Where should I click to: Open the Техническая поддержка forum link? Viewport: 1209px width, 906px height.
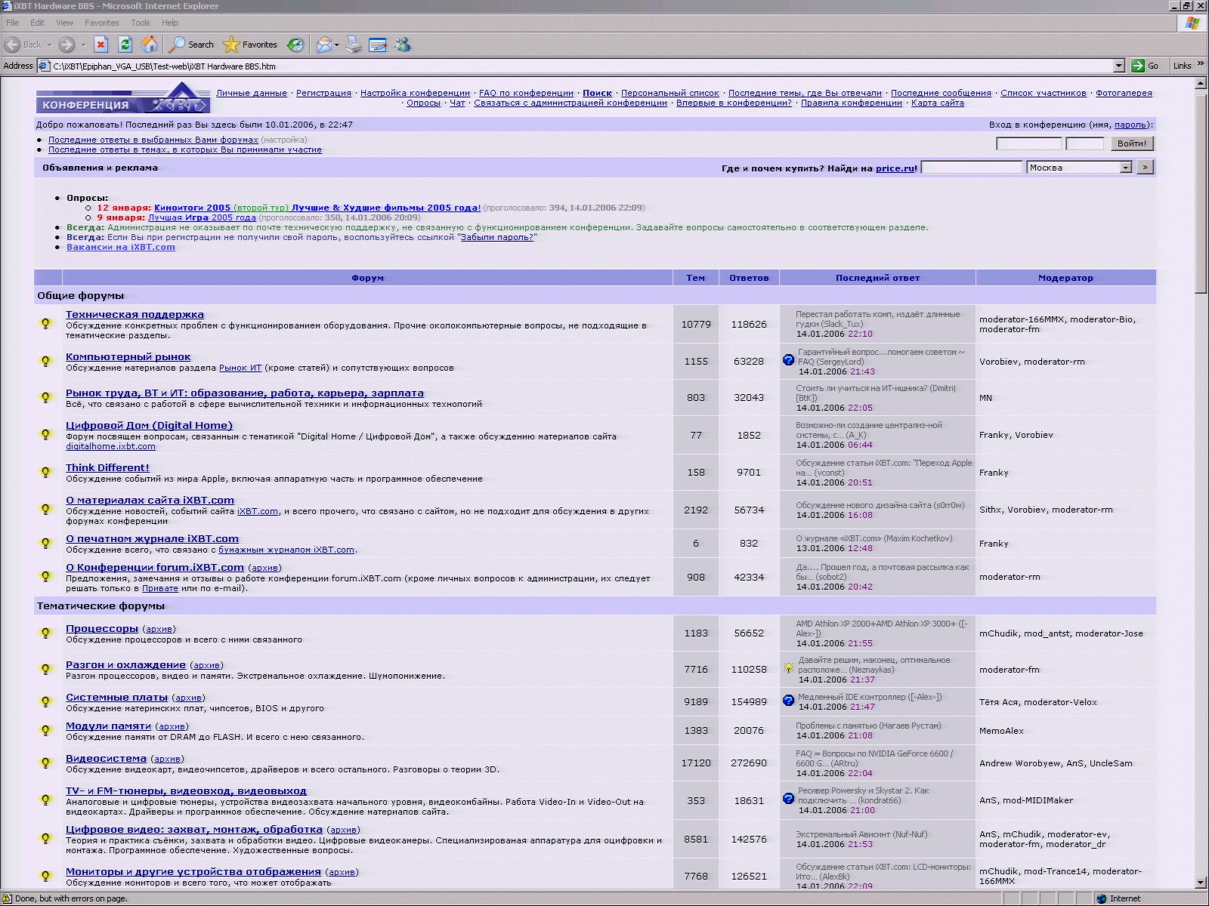click(135, 315)
